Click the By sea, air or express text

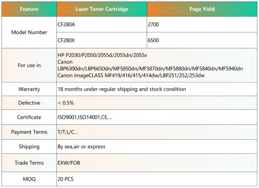pos(81,147)
